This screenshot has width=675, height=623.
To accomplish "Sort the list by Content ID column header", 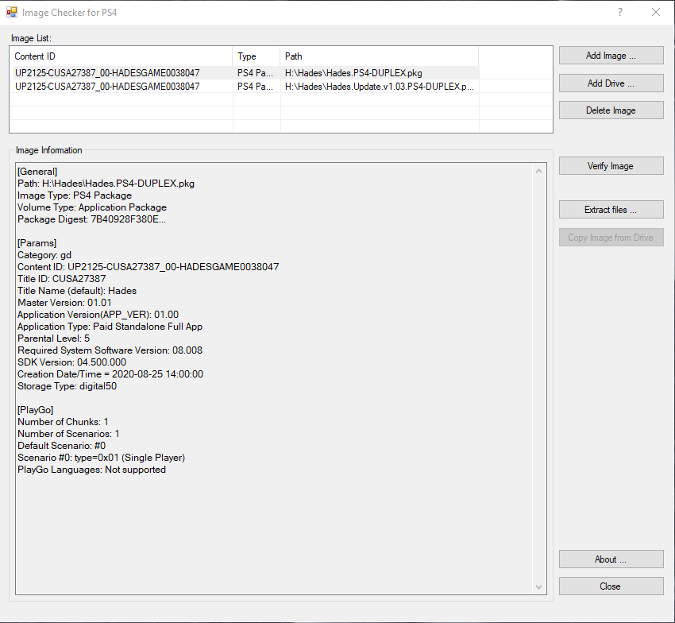I will tap(121, 56).
